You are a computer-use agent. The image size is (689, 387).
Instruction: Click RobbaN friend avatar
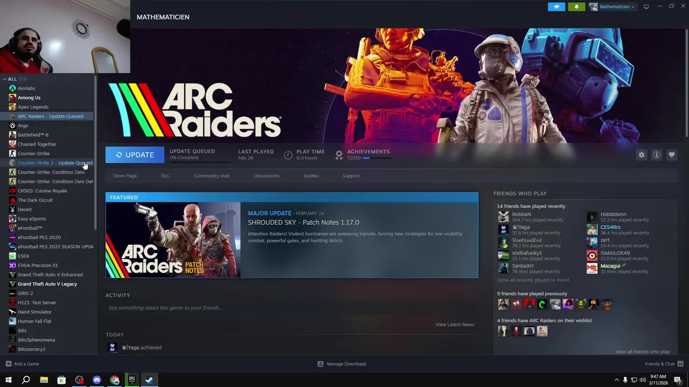(503, 217)
